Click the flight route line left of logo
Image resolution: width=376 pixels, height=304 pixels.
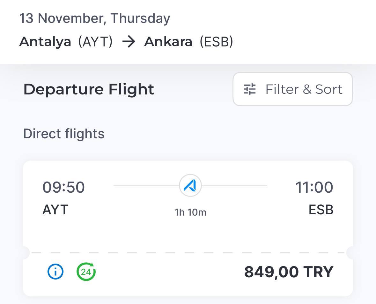(146, 186)
